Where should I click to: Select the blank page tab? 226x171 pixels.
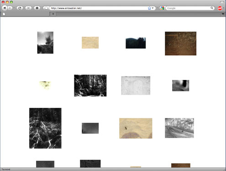[x=25, y=14]
